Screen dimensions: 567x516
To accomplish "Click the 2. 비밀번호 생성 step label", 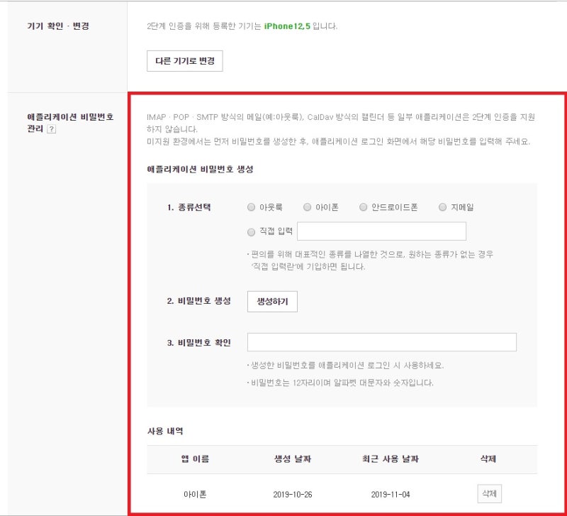I will (x=199, y=301).
